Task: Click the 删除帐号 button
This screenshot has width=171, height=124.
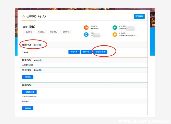Action: (x=65, y=32)
